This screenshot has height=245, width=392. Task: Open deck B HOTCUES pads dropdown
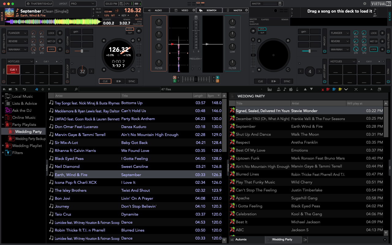point(342,61)
